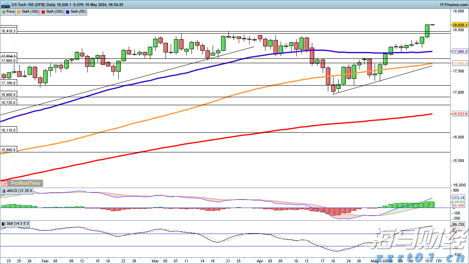Select the SMA (200) legend label
The width and height of the screenshot is (469, 264).
coord(54,12)
